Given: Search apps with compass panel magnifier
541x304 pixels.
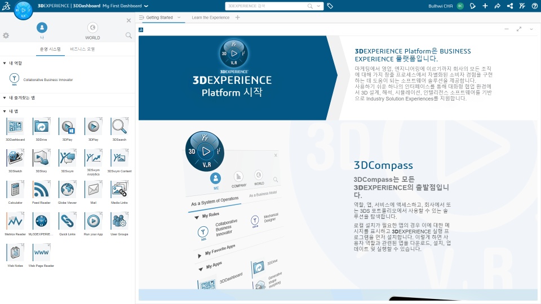Looking at the screenshot, I should click(x=128, y=35).
